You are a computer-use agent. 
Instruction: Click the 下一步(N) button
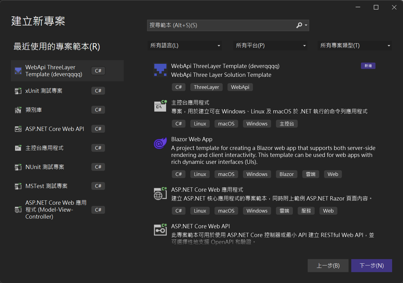click(x=372, y=265)
